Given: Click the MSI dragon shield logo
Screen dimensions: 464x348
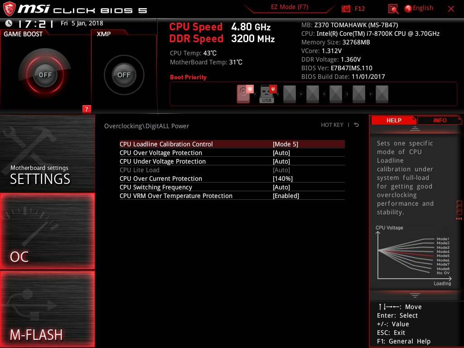Looking at the screenshot, I should 9,9.
